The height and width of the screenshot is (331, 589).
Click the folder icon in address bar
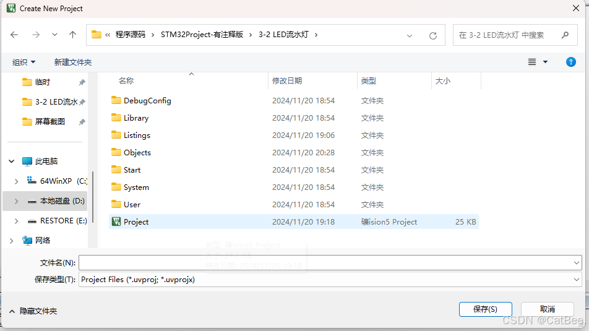click(x=97, y=35)
